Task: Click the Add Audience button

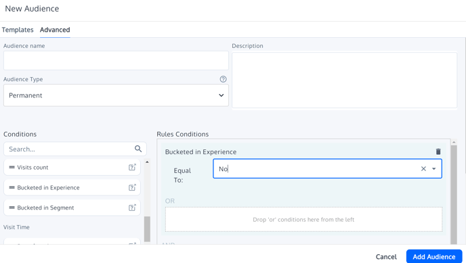Action: (434, 256)
